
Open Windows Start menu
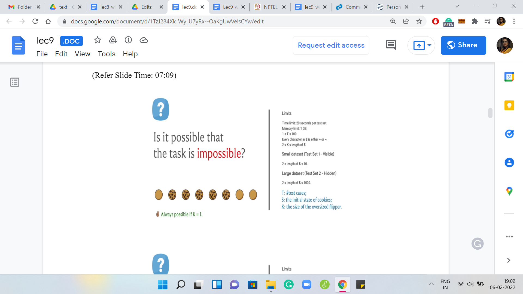(163, 285)
